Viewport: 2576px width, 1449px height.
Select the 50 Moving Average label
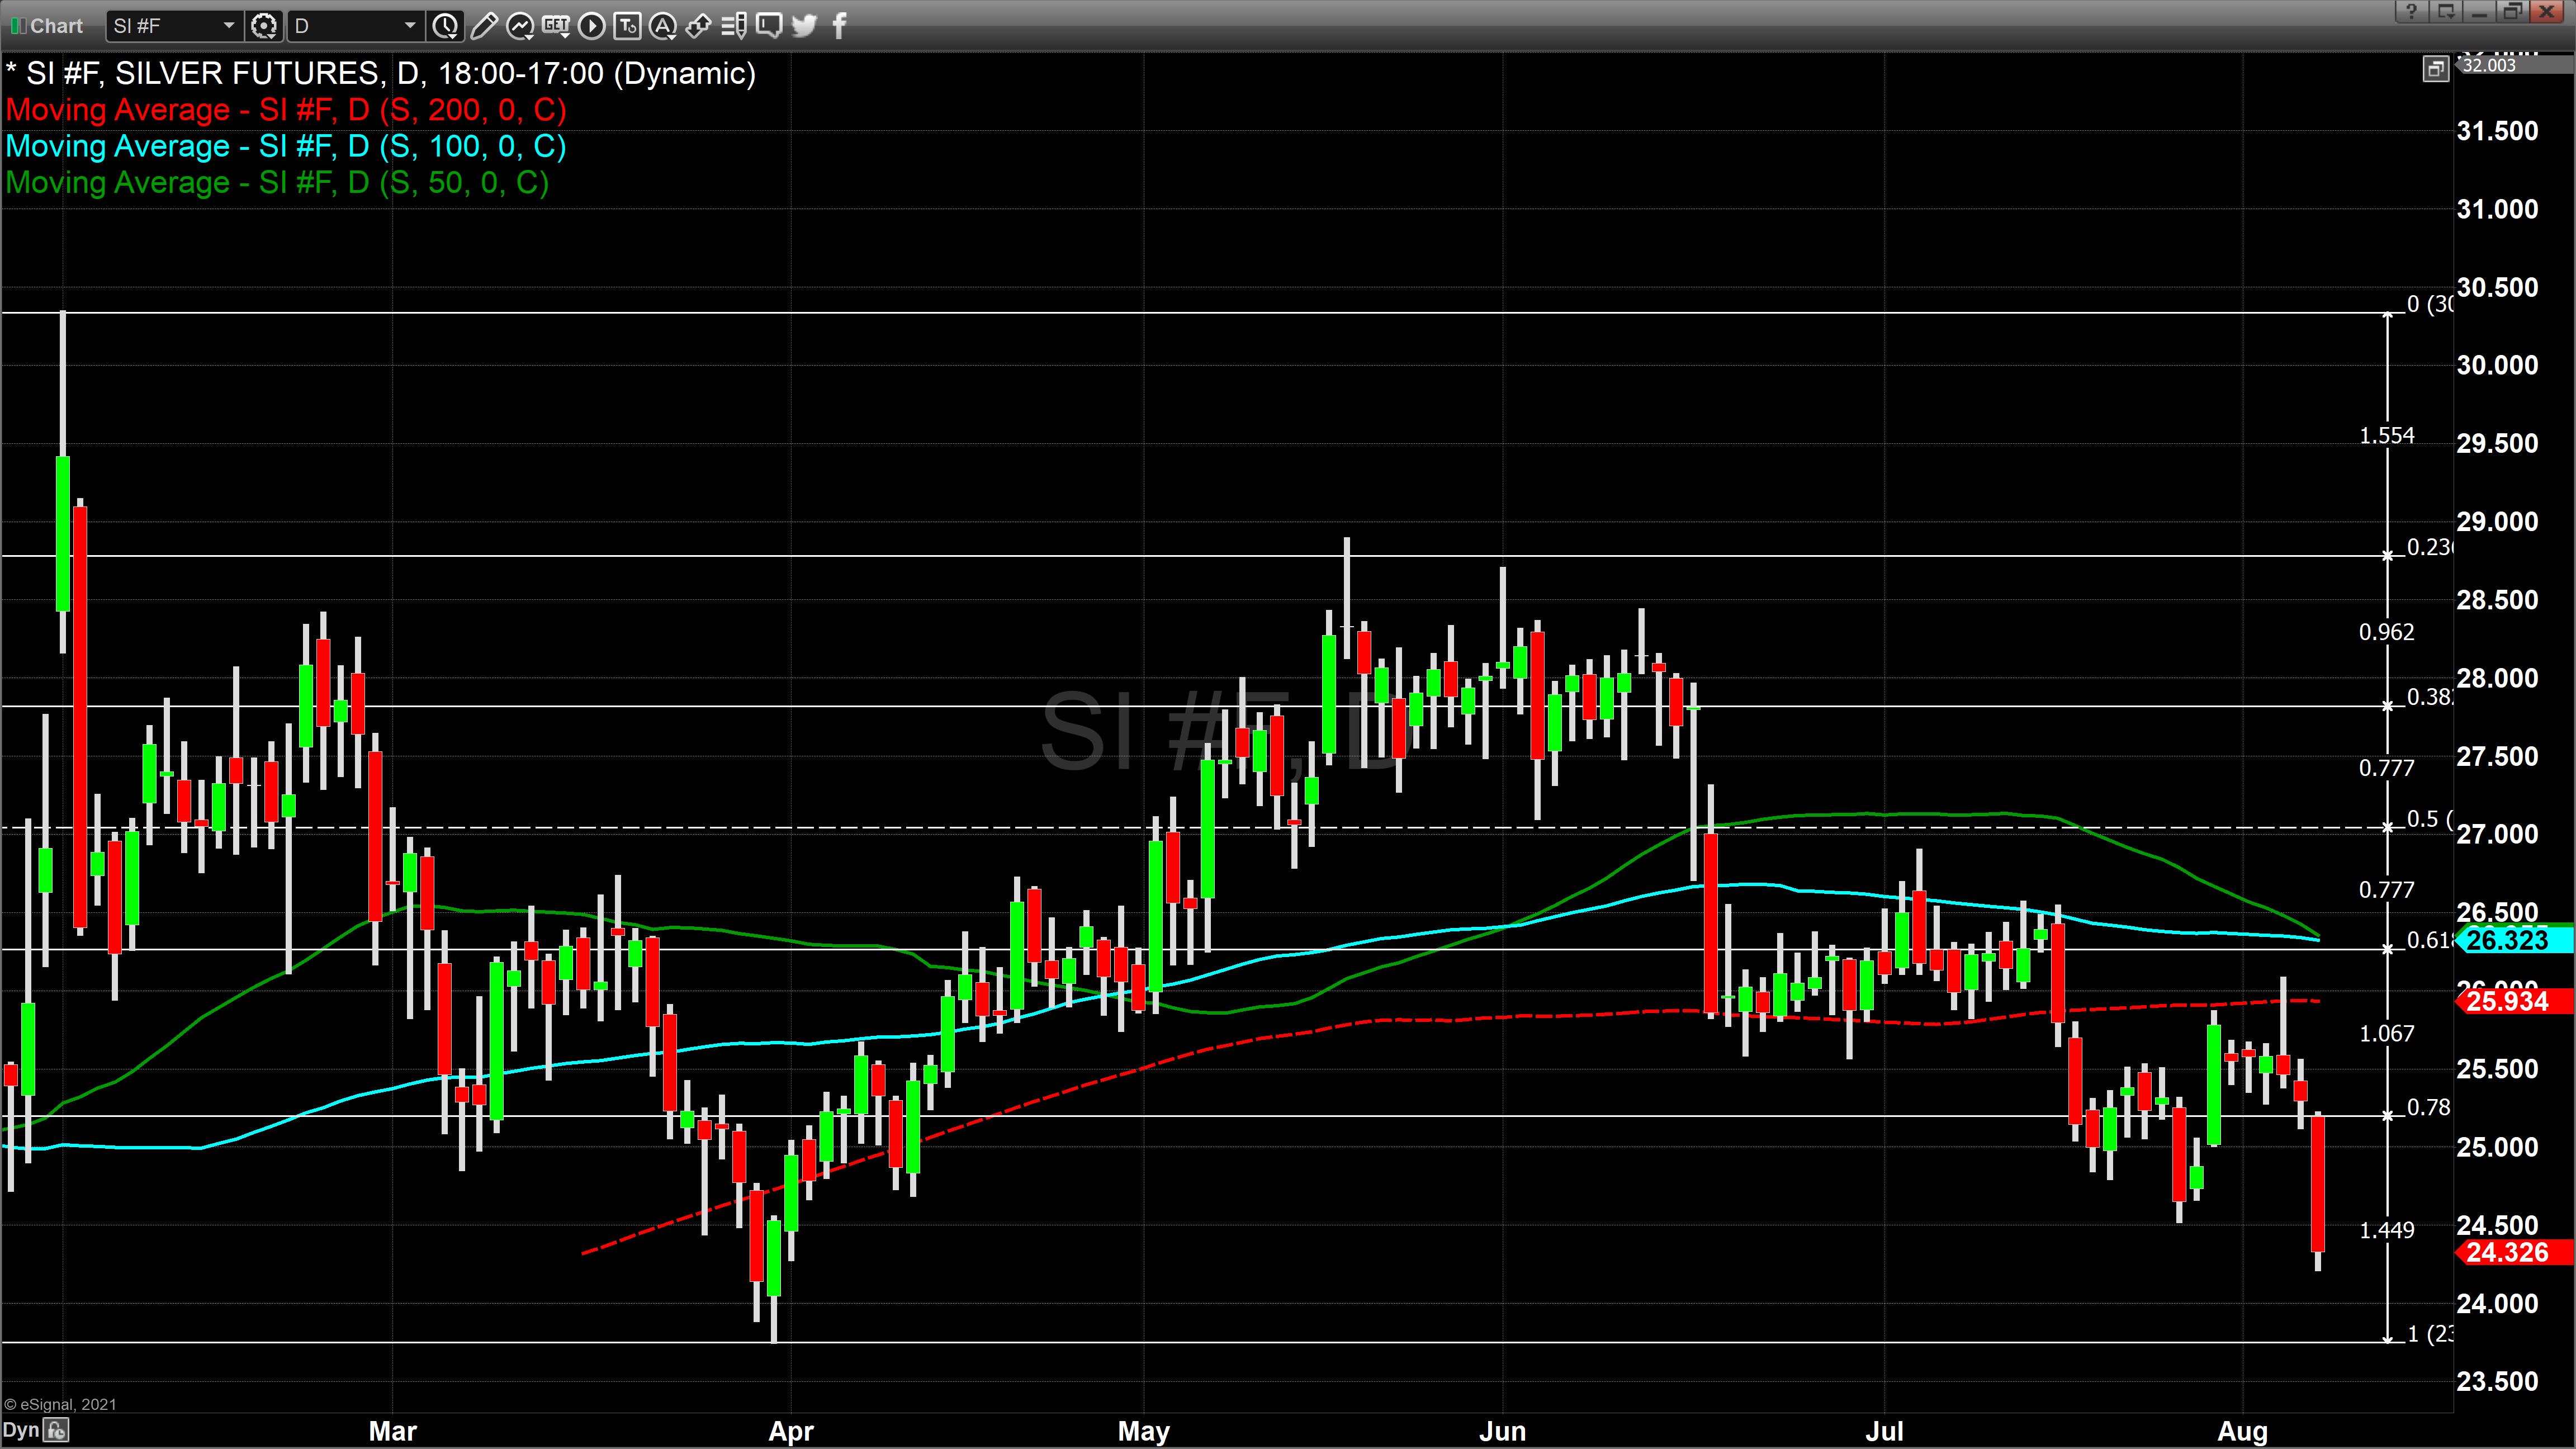click(x=277, y=183)
